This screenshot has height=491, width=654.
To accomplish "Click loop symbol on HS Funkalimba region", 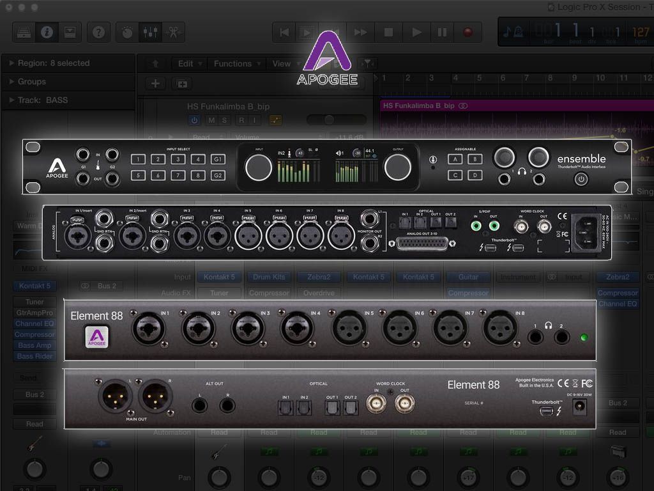I will click(x=463, y=105).
